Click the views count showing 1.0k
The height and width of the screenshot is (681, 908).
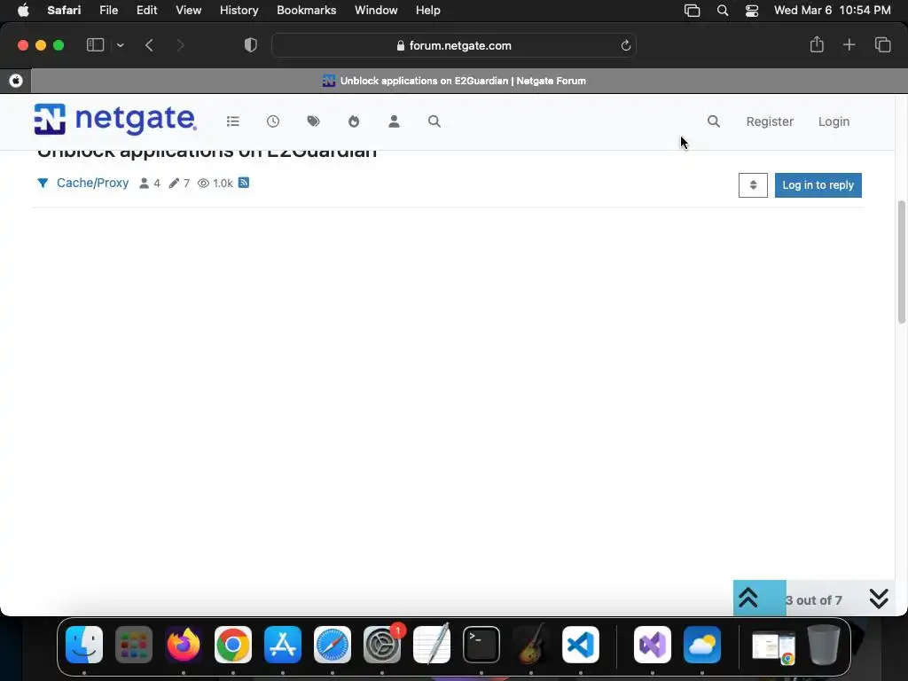tap(215, 184)
